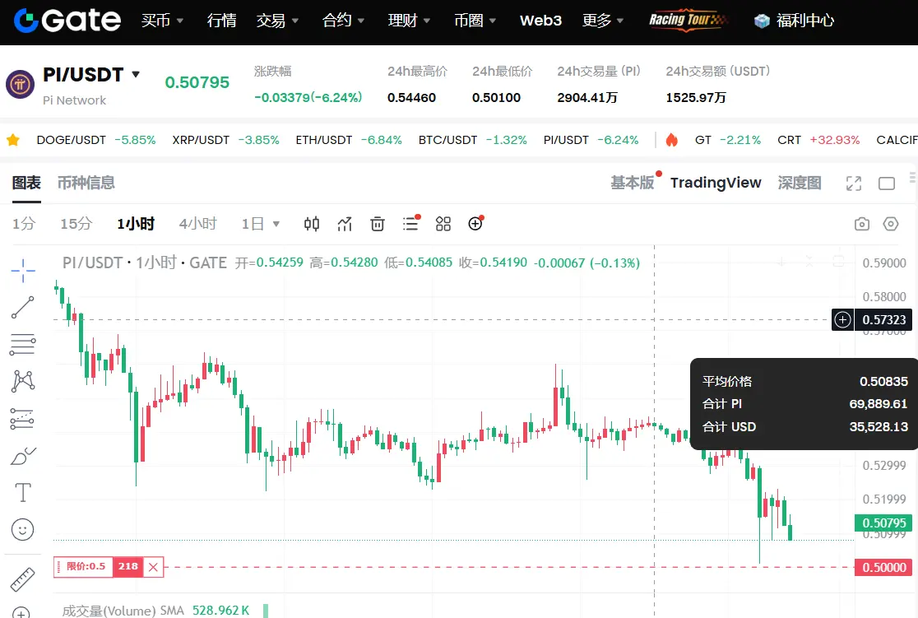Image resolution: width=918 pixels, height=618 pixels.
Task: Take a chart snapshot with camera icon
Action: tap(862, 224)
